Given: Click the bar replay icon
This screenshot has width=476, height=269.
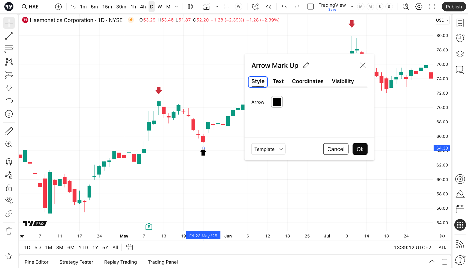Looking at the screenshot, I should pos(269,7).
